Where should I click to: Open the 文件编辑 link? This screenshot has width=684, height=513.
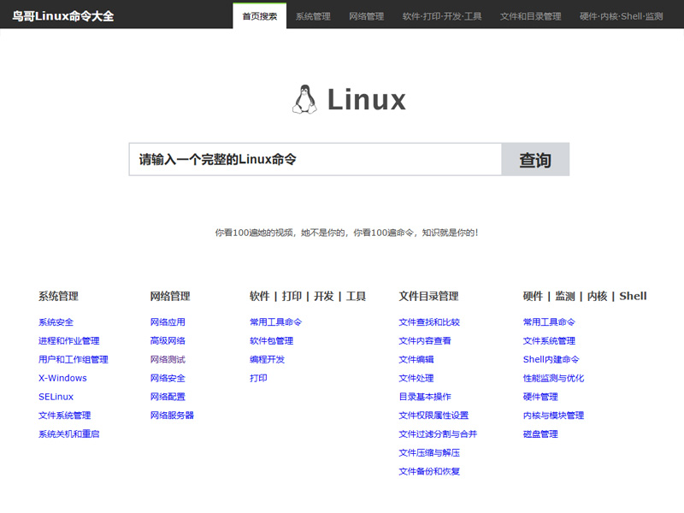click(x=416, y=360)
